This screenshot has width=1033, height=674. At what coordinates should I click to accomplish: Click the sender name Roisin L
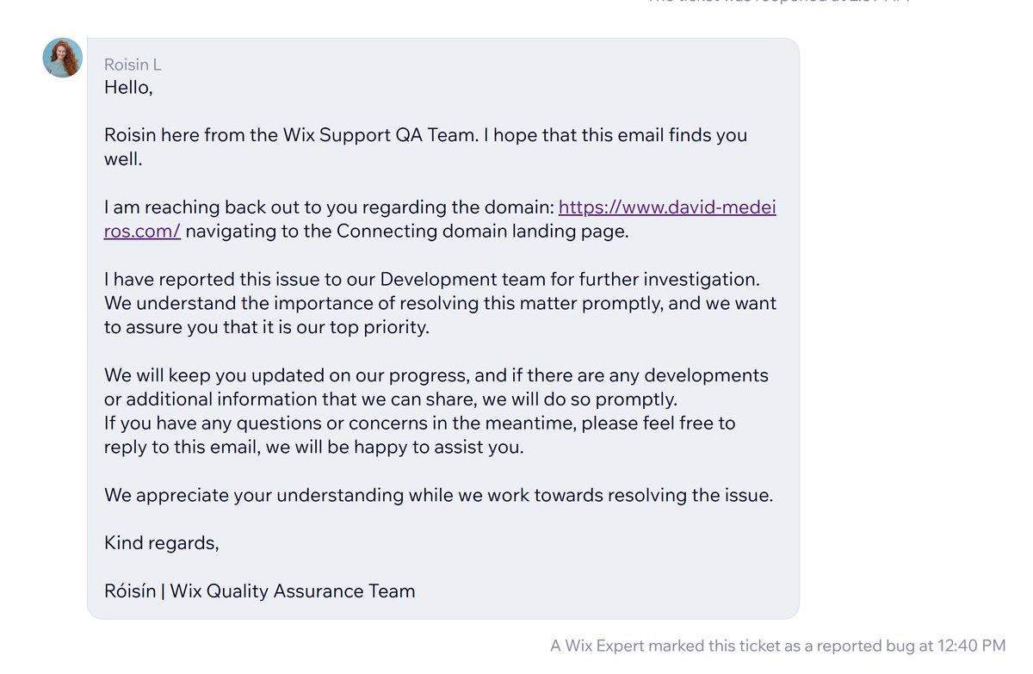coord(133,65)
